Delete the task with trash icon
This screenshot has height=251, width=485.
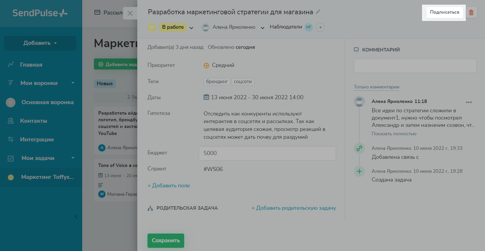(x=471, y=13)
